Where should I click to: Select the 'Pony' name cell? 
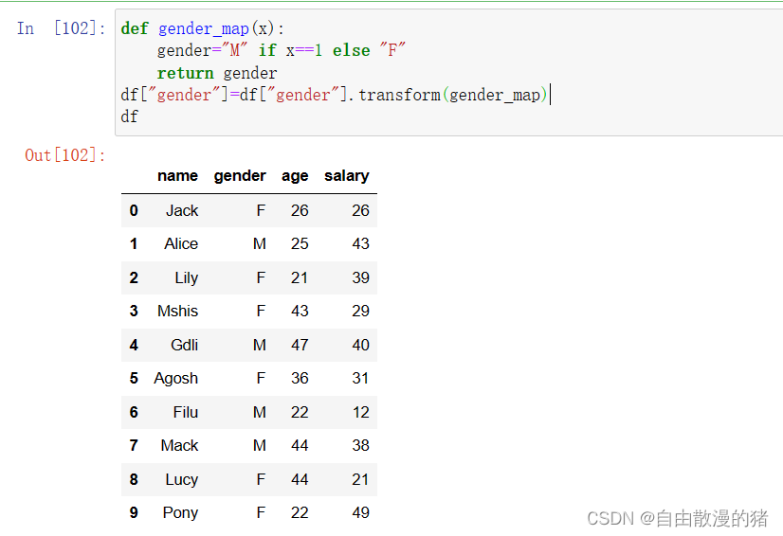[180, 513]
